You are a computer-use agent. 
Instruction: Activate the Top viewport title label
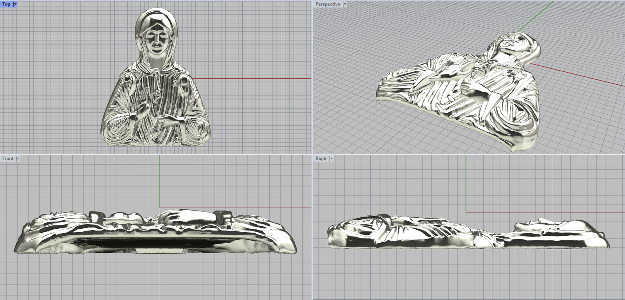point(7,4)
